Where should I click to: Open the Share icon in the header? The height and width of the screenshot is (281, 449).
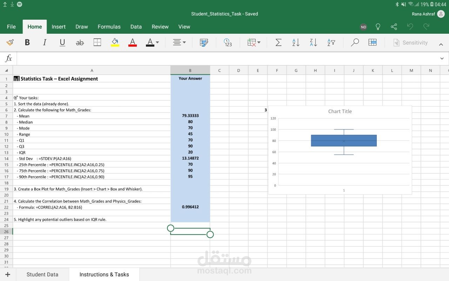(x=394, y=27)
